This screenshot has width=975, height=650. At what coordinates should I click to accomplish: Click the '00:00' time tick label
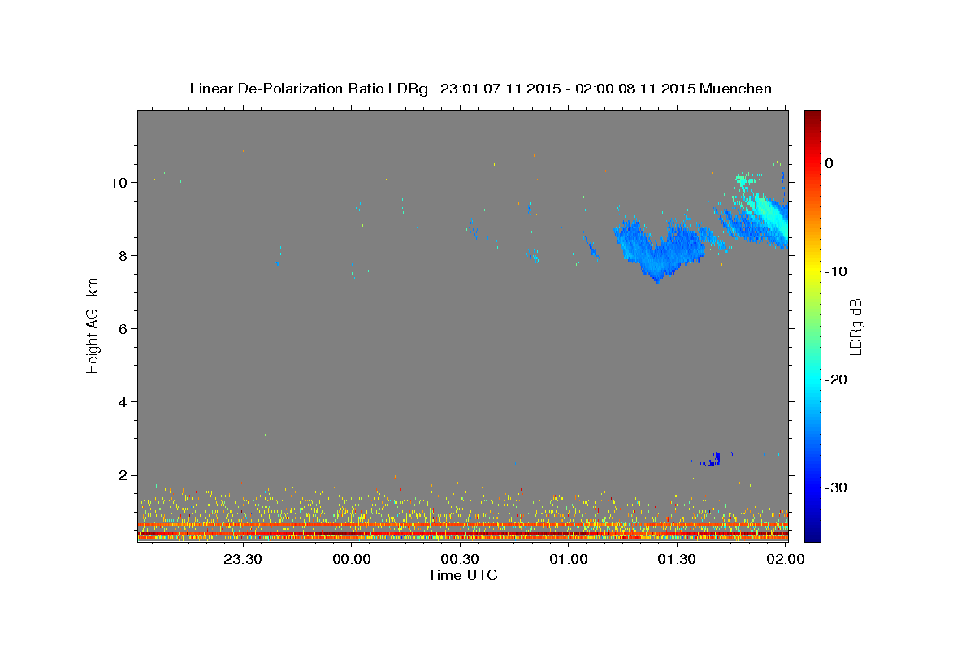click(x=352, y=559)
